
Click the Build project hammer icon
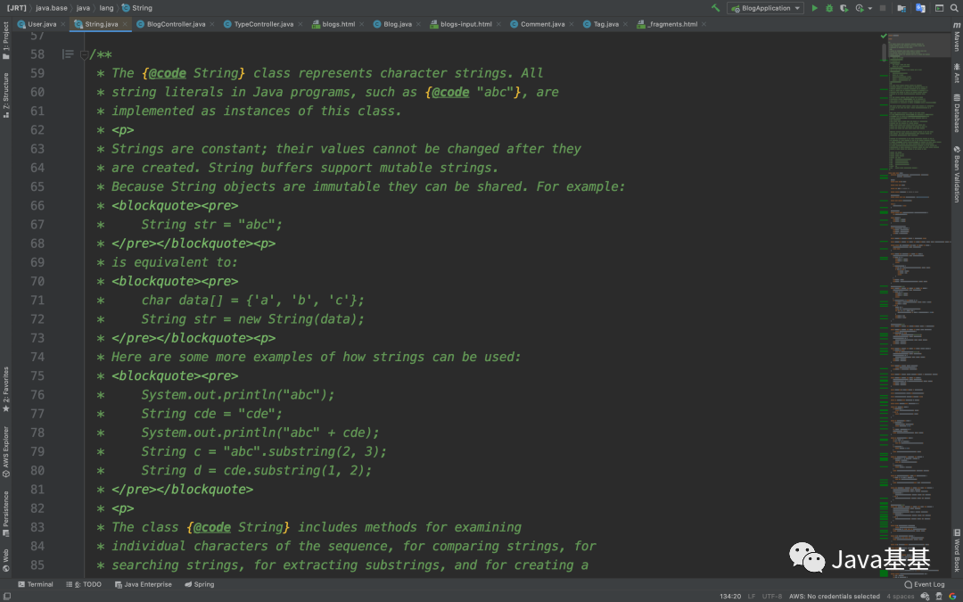[x=715, y=8]
